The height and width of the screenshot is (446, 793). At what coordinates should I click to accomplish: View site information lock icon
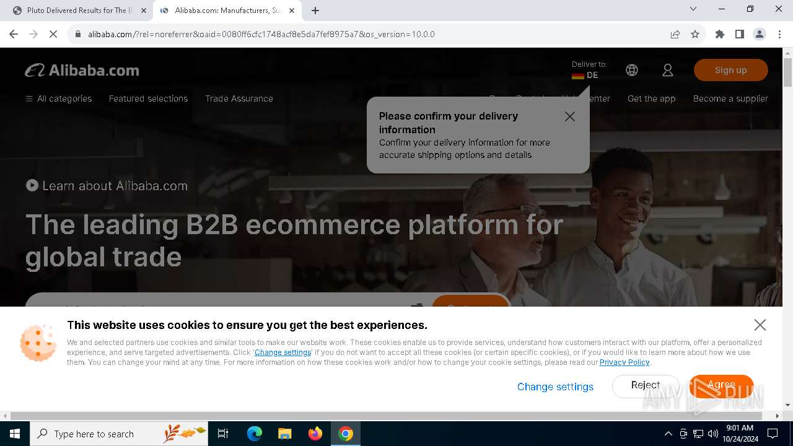tap(78, 34)
